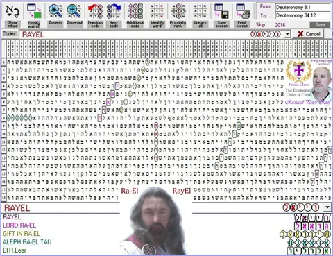333x256 pixels.
Task: Click the Codes: label
Action: click(x=10, y=34)
